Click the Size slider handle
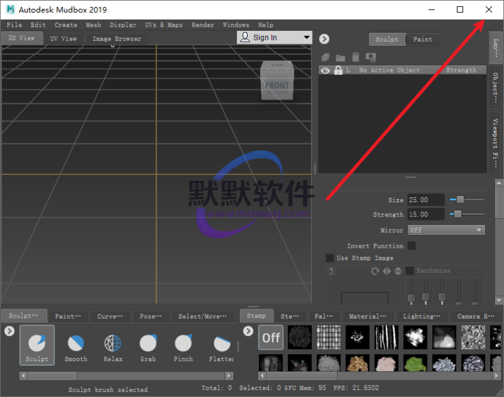504x397 pixels. point(461,200)
